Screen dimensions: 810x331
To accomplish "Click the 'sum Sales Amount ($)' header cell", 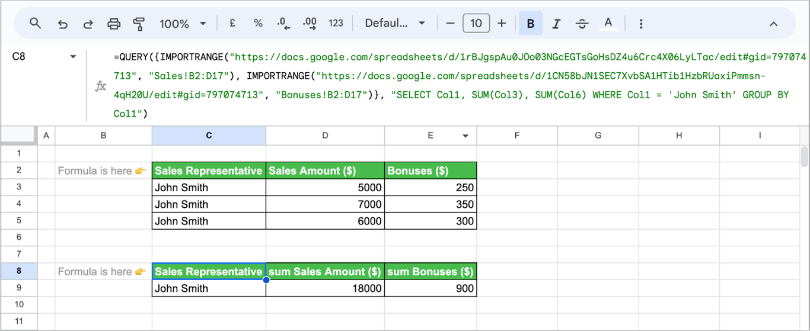I will [325, 271].
